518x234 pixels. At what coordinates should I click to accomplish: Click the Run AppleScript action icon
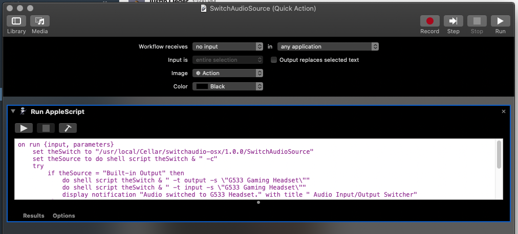click(23, 111)
